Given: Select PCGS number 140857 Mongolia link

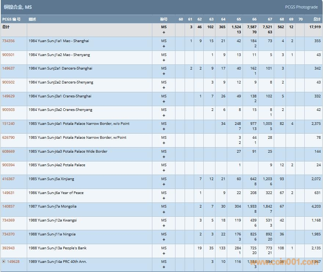Looking at the screenshot, I should pos(8,206).
